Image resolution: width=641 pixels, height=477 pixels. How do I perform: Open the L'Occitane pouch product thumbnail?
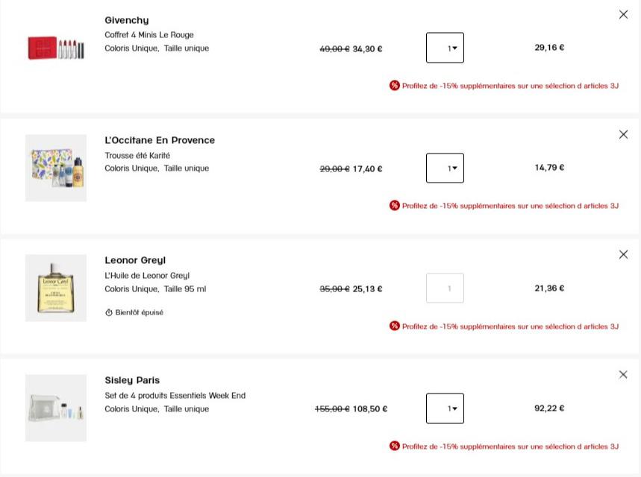(56, 168)
